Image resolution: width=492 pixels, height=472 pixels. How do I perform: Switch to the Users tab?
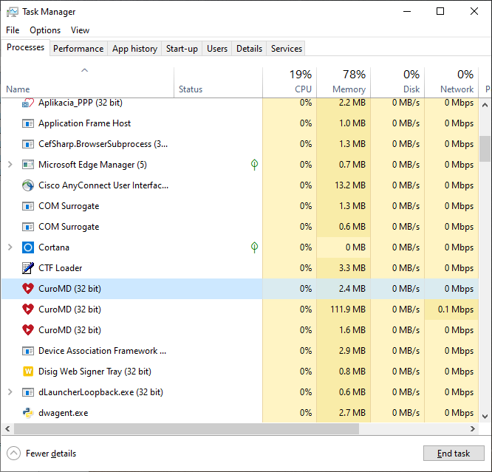[217, 49]
